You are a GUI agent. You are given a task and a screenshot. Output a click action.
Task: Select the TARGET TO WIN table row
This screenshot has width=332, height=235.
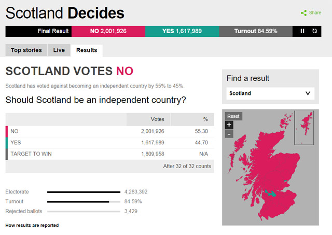(109, 154)
